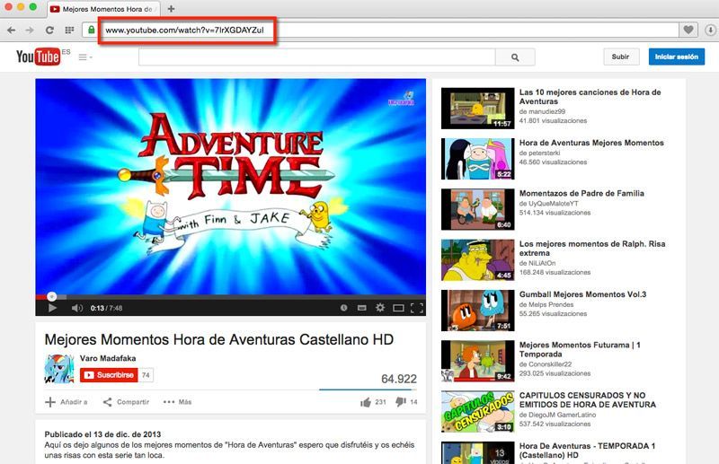Click the Adventure Time video frame
The height and width of the screenshot is (464, 719).
(x=231, y=187)
